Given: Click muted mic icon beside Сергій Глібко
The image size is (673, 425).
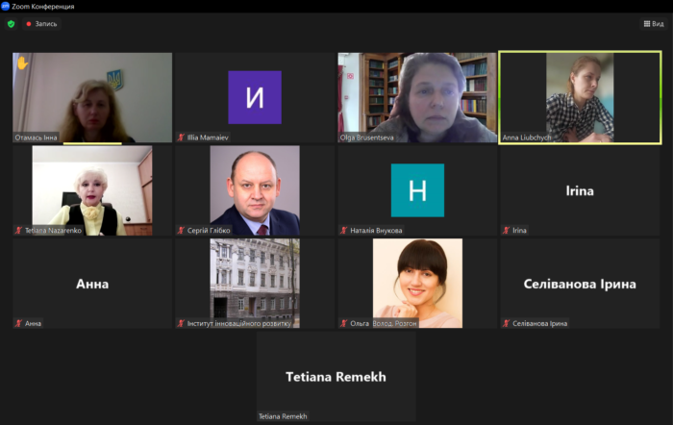Looking at the screenshot, I should [181, 231].
